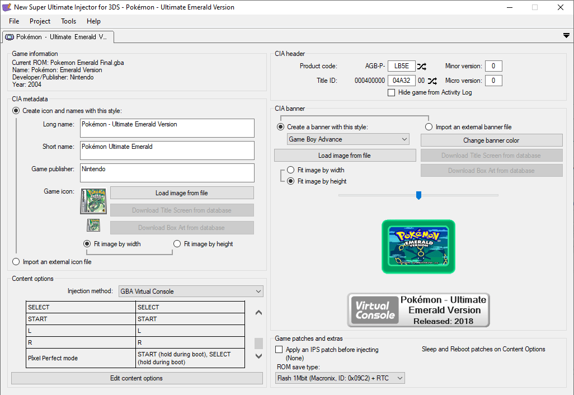Select 'Import an external icon file' option
Screen dimensions: 574x395
16,262
